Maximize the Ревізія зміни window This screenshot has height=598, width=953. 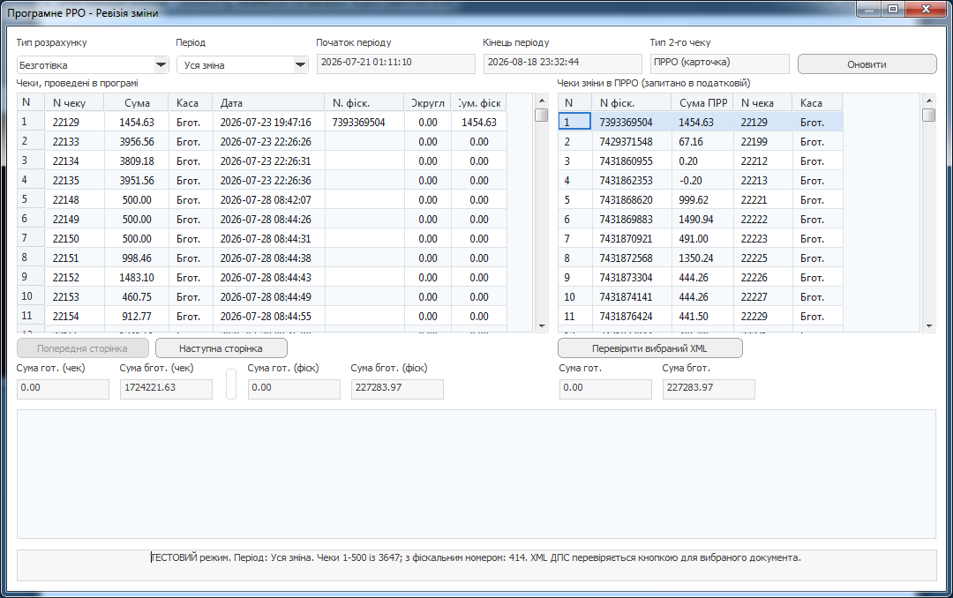coord(893,9)
